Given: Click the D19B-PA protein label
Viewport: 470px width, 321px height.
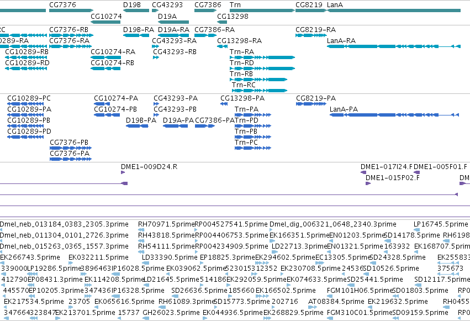Looking at the screenshot, I should (141, 120).
